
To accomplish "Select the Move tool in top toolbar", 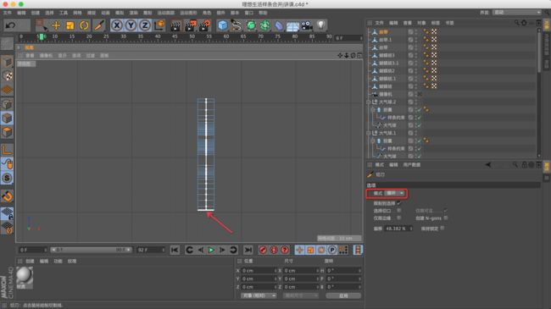I will click(56, 25).
